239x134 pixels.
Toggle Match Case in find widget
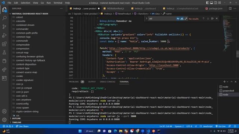[178, 19]
